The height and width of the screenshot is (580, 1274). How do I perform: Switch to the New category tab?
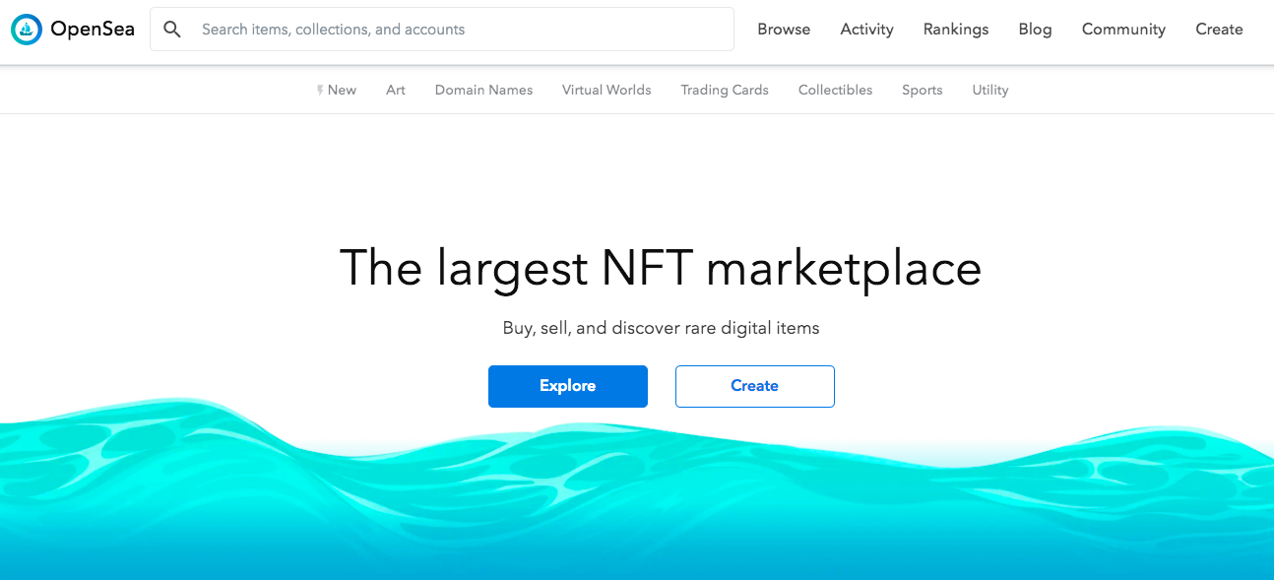click(x=342, y=91)
